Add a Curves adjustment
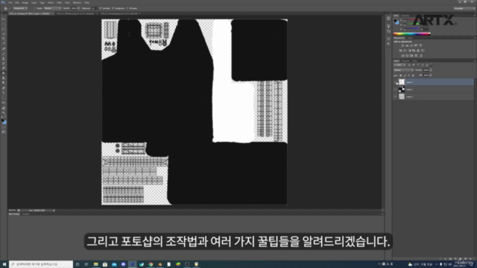This screenshot has height=268, width=477. coord(411,45)
